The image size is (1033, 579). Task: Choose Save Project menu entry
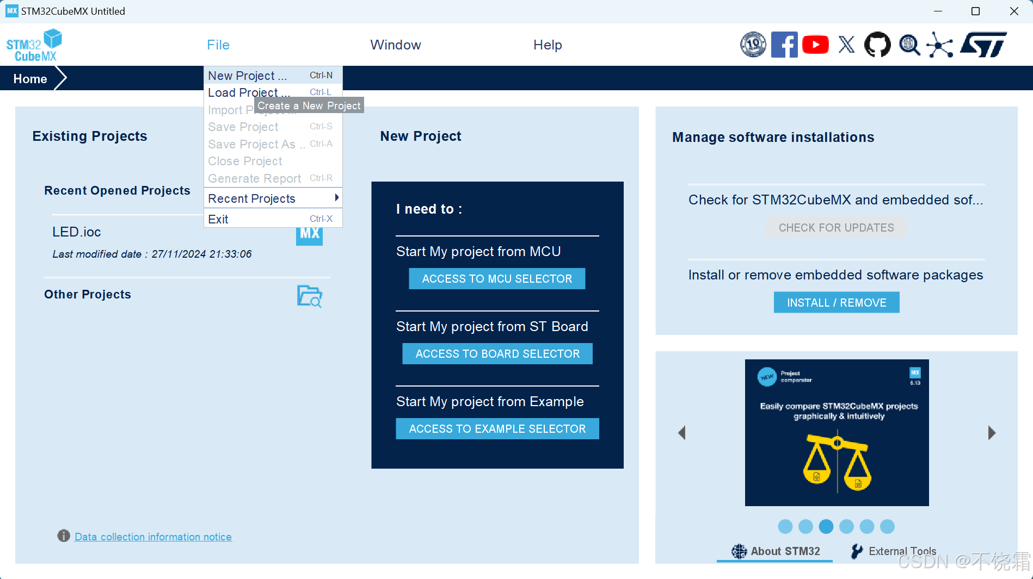[x=273, y=127]
